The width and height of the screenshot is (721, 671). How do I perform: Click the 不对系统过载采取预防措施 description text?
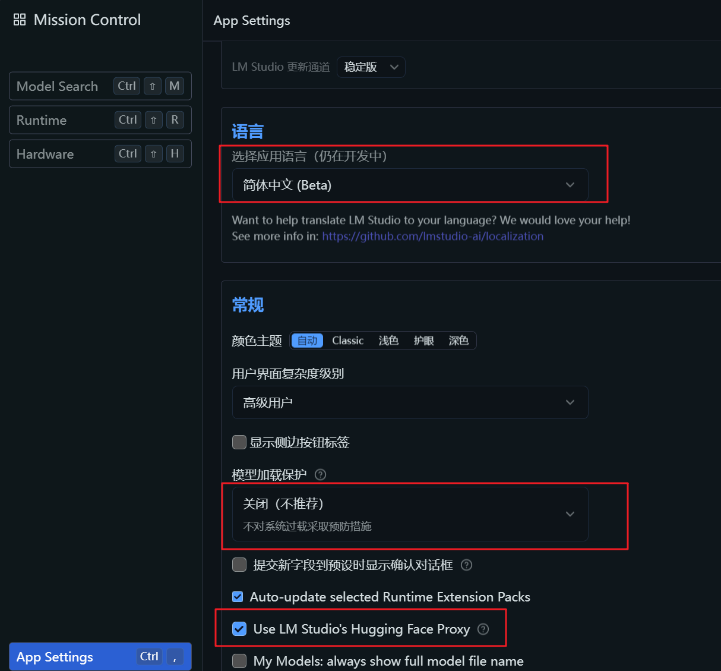(307, 526)
